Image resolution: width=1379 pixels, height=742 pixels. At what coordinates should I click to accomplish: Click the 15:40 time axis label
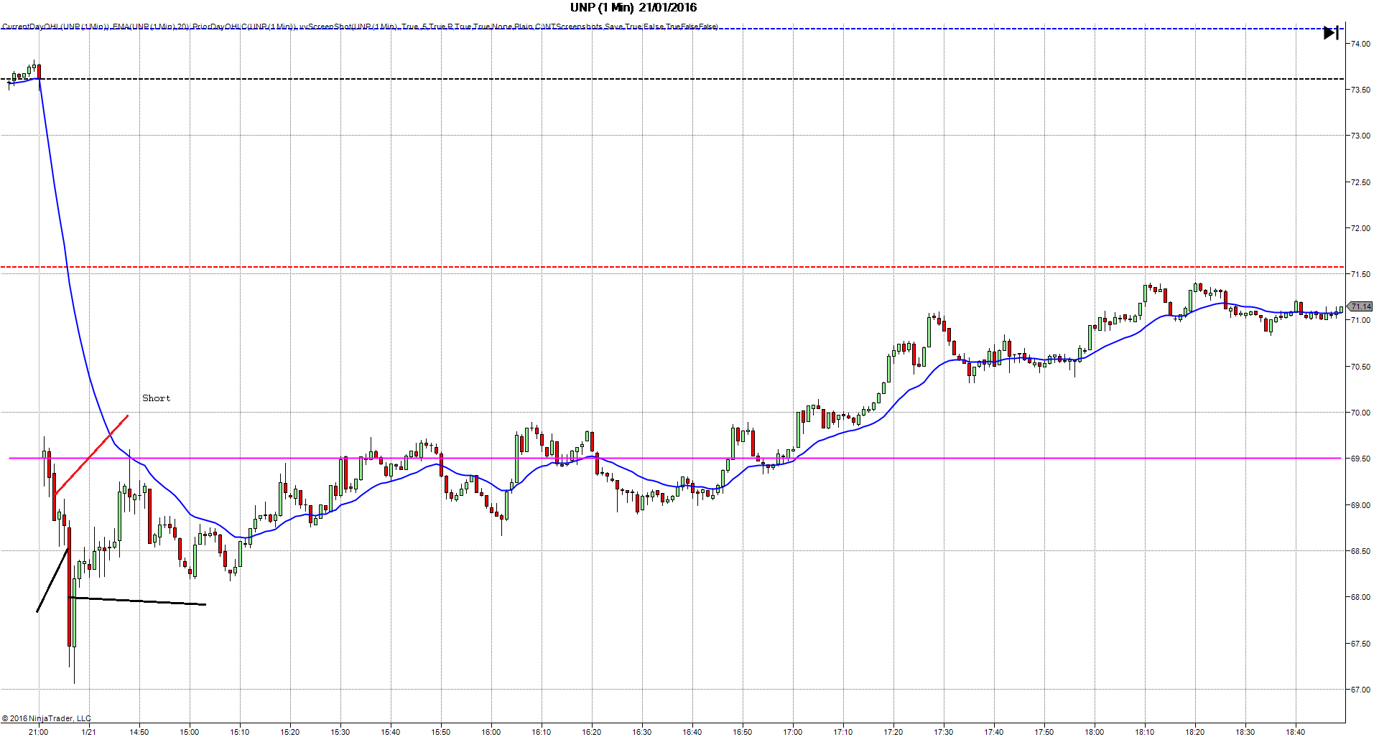[x=391, y=732]
